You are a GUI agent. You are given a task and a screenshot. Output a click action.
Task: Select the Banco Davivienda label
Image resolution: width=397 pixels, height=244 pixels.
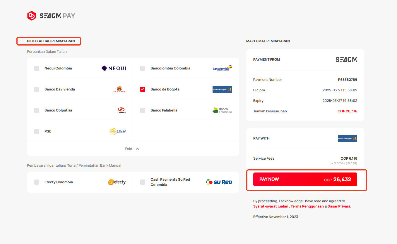point(60,89)
